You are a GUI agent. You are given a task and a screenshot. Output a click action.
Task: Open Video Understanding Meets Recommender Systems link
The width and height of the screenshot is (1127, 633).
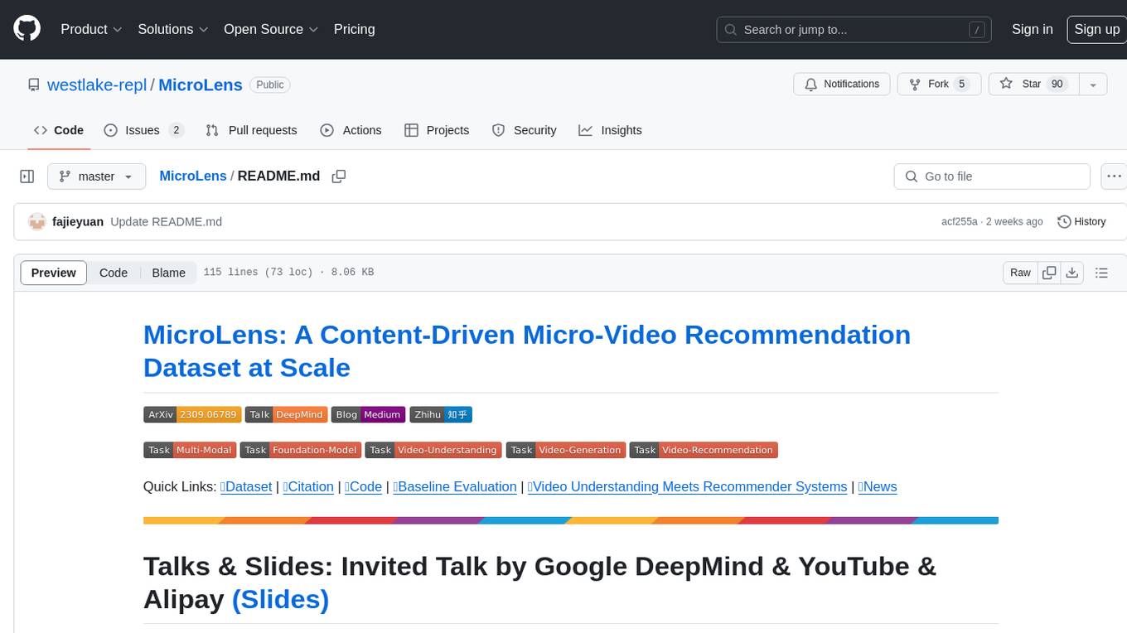(687, 486)
